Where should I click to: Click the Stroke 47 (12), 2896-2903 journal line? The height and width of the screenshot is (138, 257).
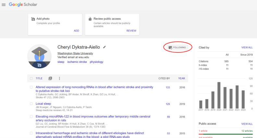(x=50, y=98)
